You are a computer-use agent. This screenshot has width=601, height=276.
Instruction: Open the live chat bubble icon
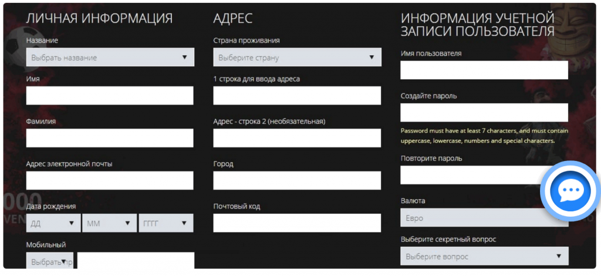pos(570,190)
